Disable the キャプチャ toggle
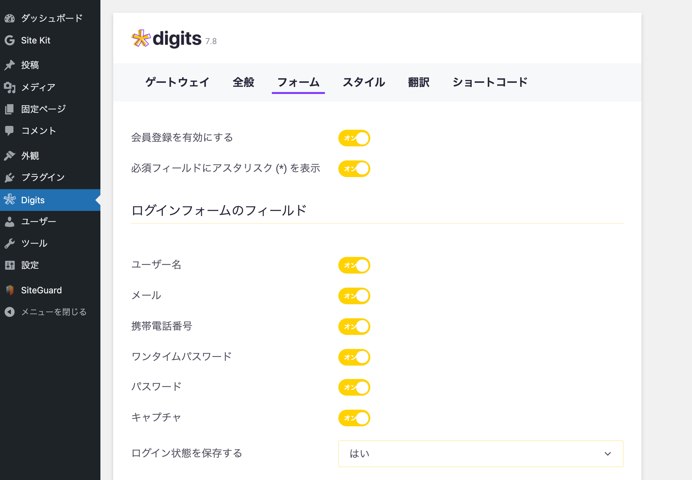 pos(354,418)
